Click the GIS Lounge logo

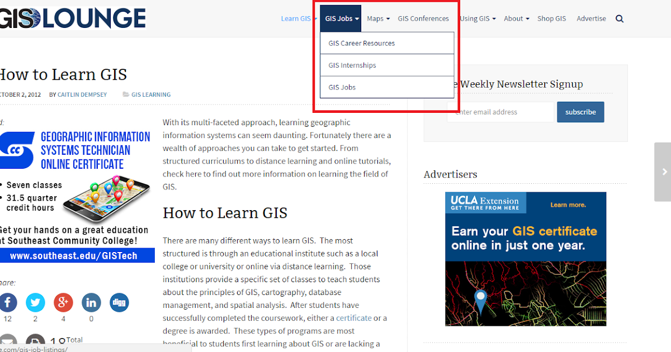pyautogui.click(x=73, y=18)
